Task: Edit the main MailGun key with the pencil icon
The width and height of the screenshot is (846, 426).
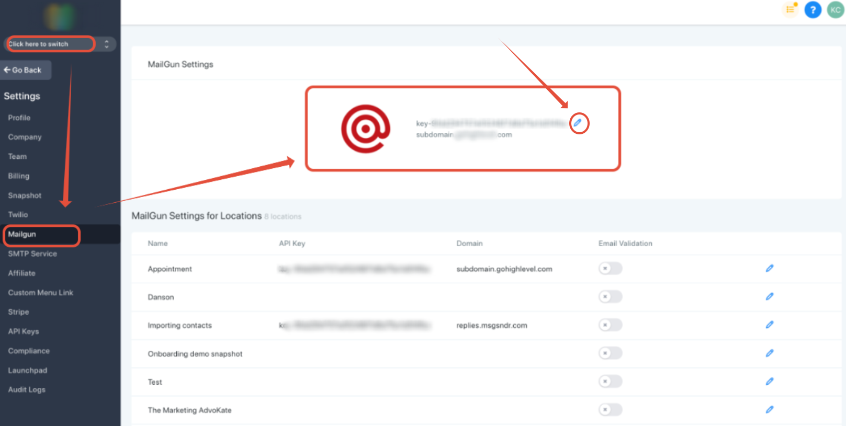Action: (x=578, y=123)
